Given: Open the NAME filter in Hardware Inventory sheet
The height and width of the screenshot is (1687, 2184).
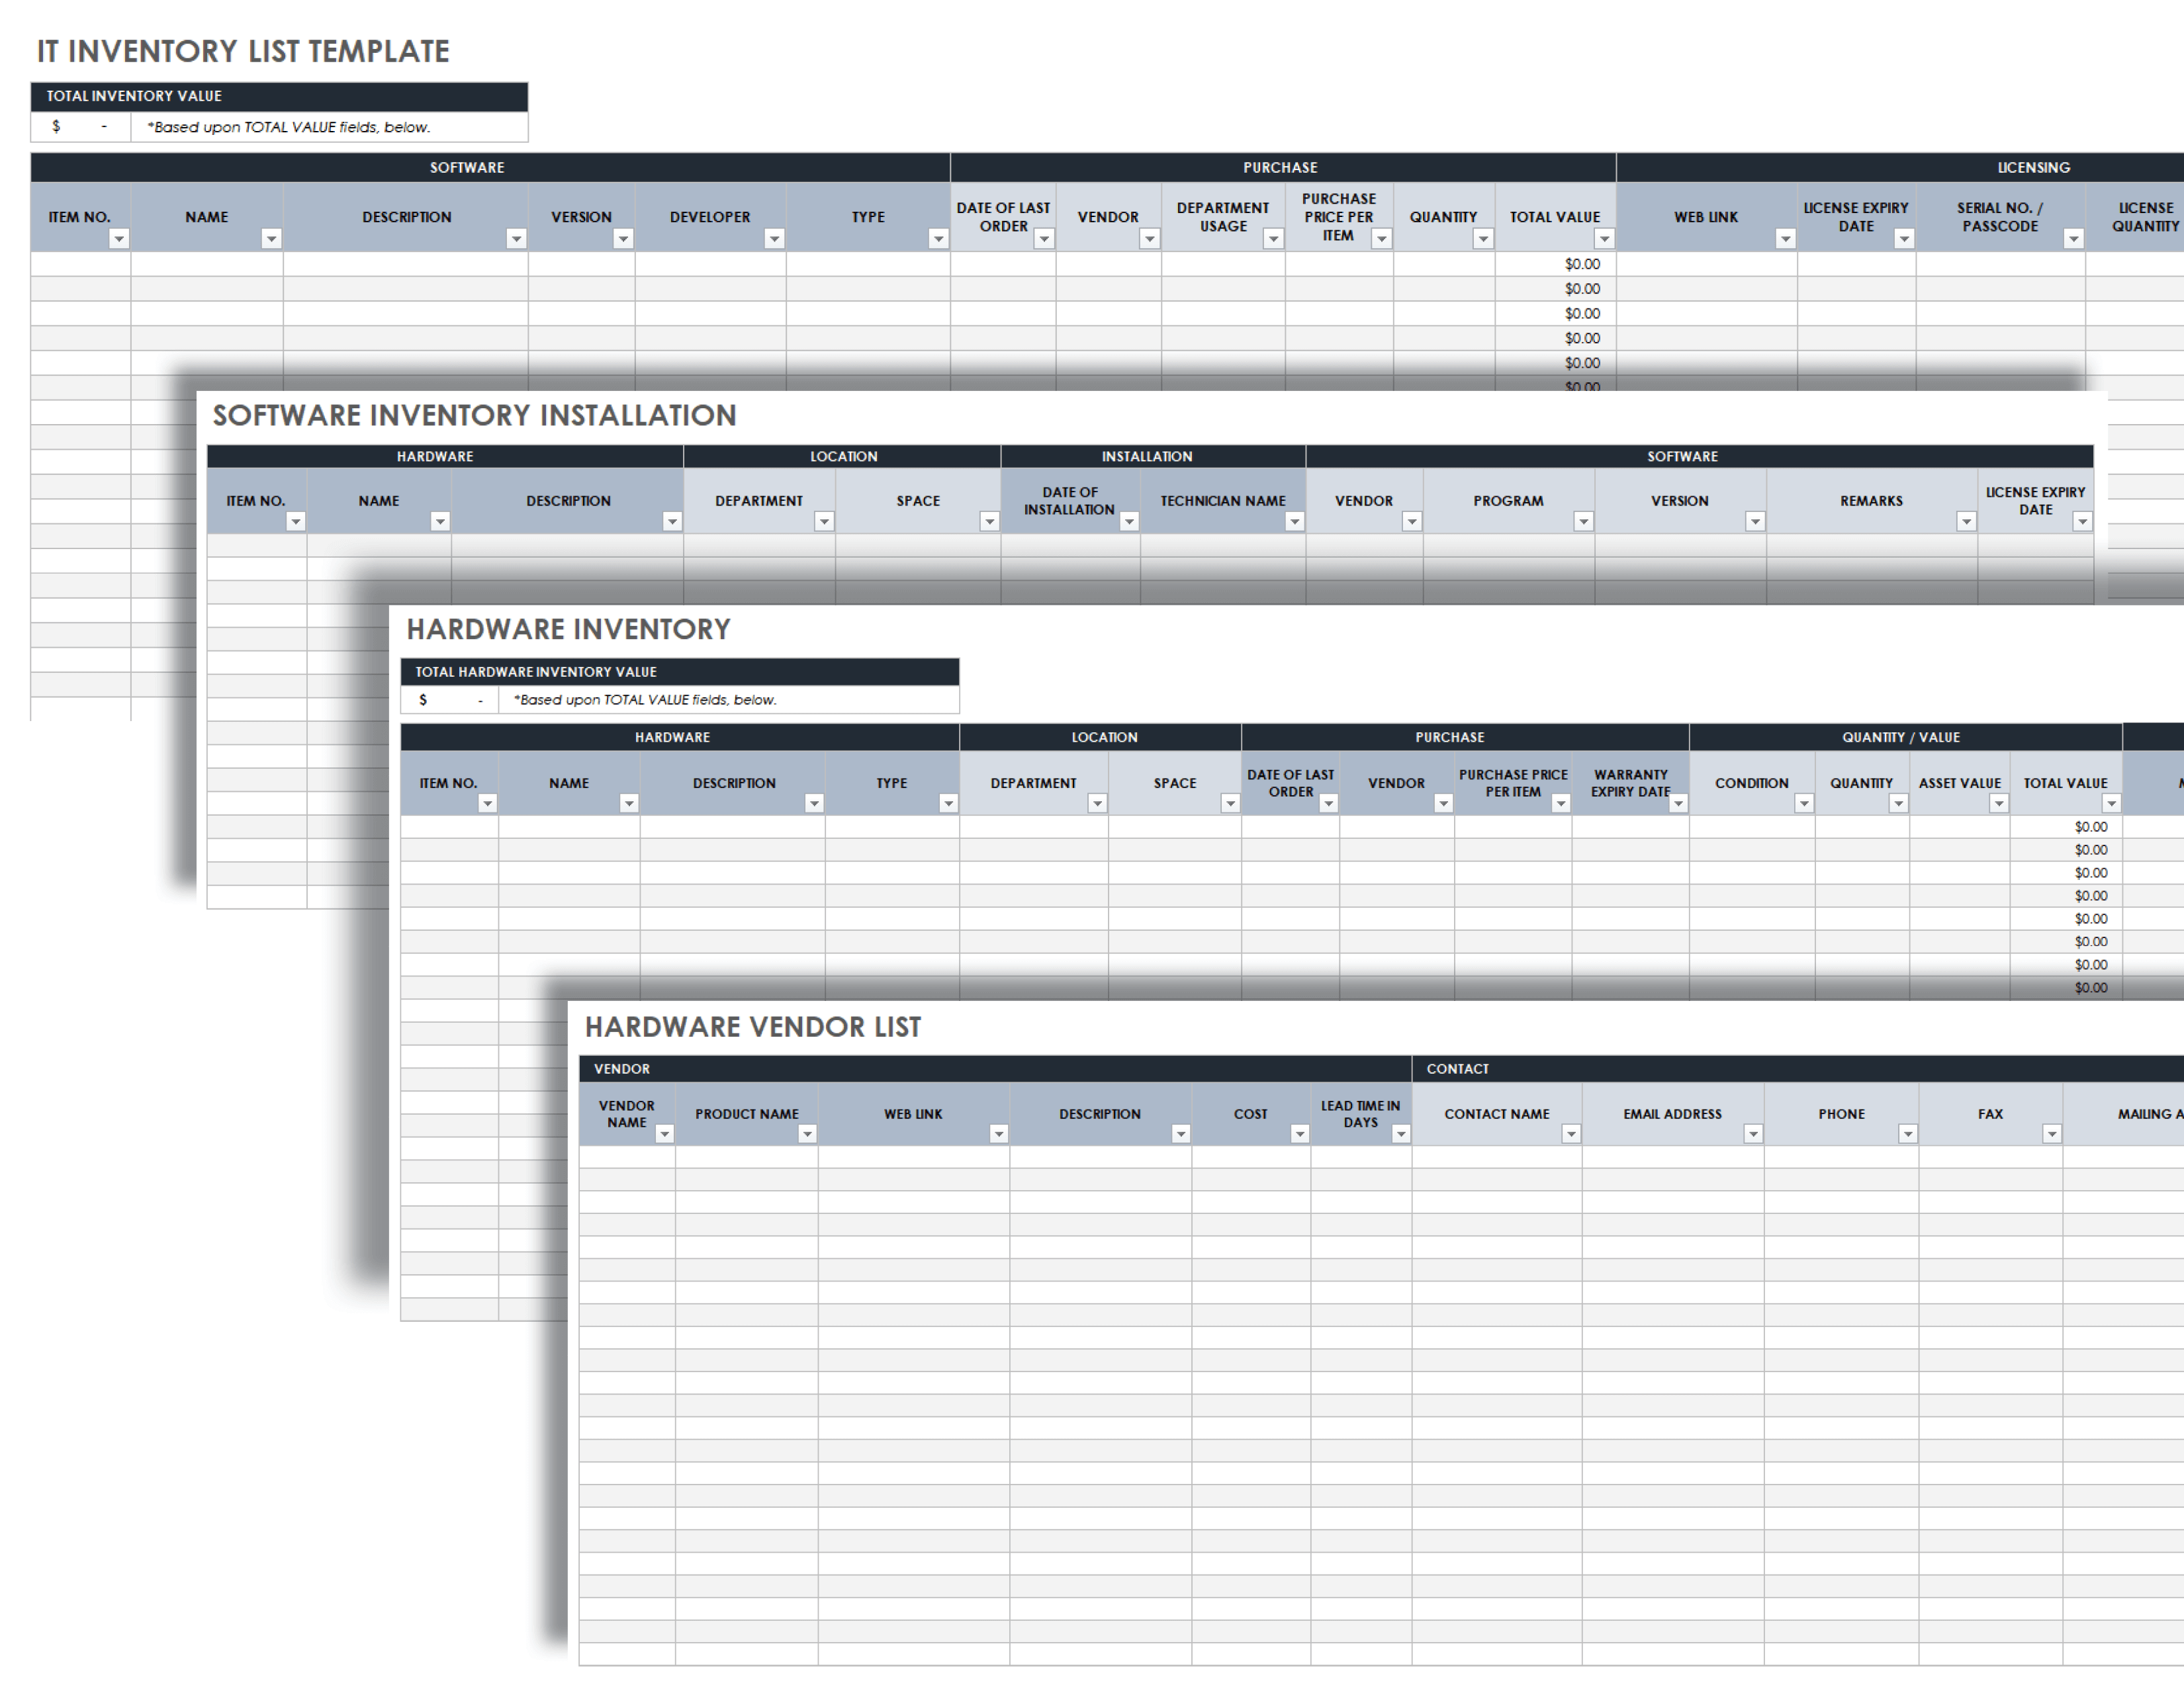Looking at the screenshot, I should pyautogui.click(x=629, y=804).
